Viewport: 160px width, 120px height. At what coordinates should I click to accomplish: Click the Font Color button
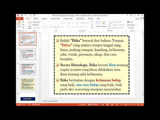click(x=68, y=27)
